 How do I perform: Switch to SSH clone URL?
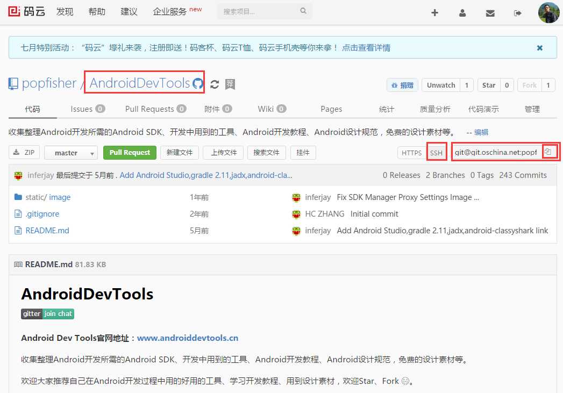pyautogui.click(x=436, y=153)
